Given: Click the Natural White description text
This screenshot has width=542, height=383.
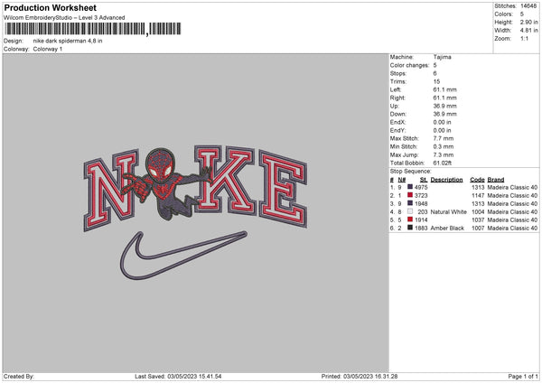Looking at the screenshot, I should pyautogui.click(x=449, y=211).
